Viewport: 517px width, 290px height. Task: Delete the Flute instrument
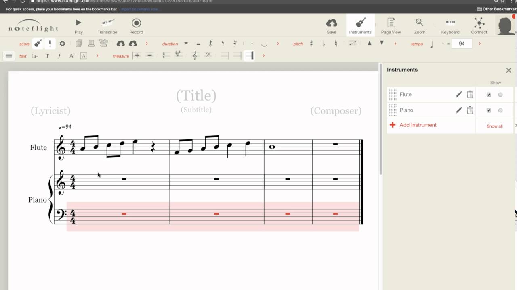click(470, 95)
